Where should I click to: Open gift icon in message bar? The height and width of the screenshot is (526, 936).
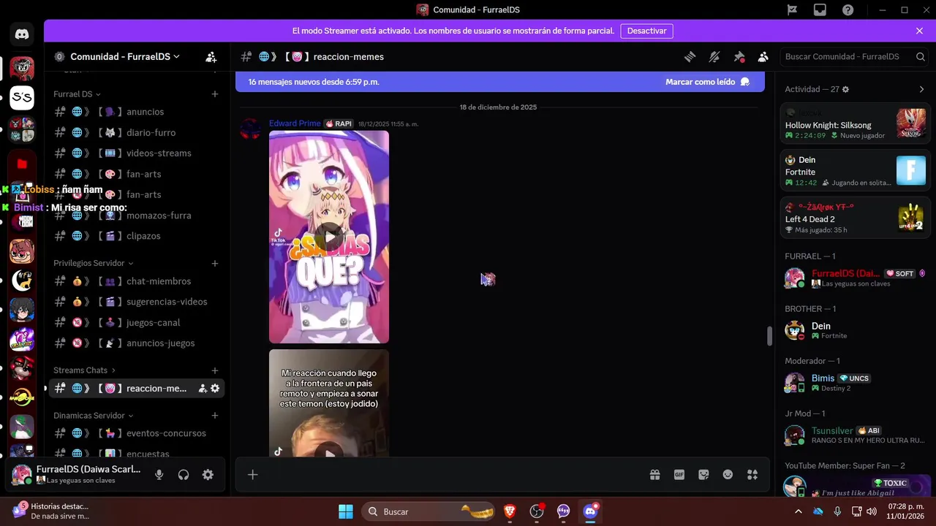tap(654, 475)
